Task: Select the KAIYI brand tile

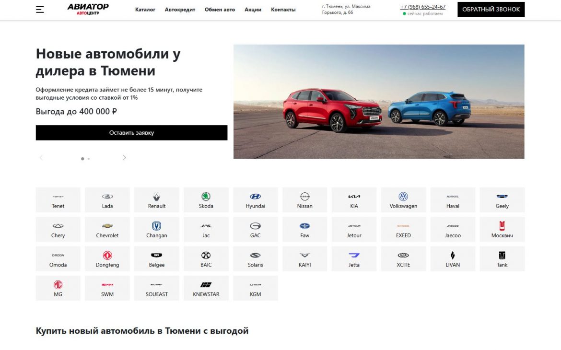Action: pyautogui.click(x=305, y=259)
